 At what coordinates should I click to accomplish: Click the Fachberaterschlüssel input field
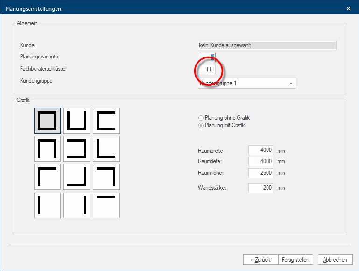click(x=207, y=70)
